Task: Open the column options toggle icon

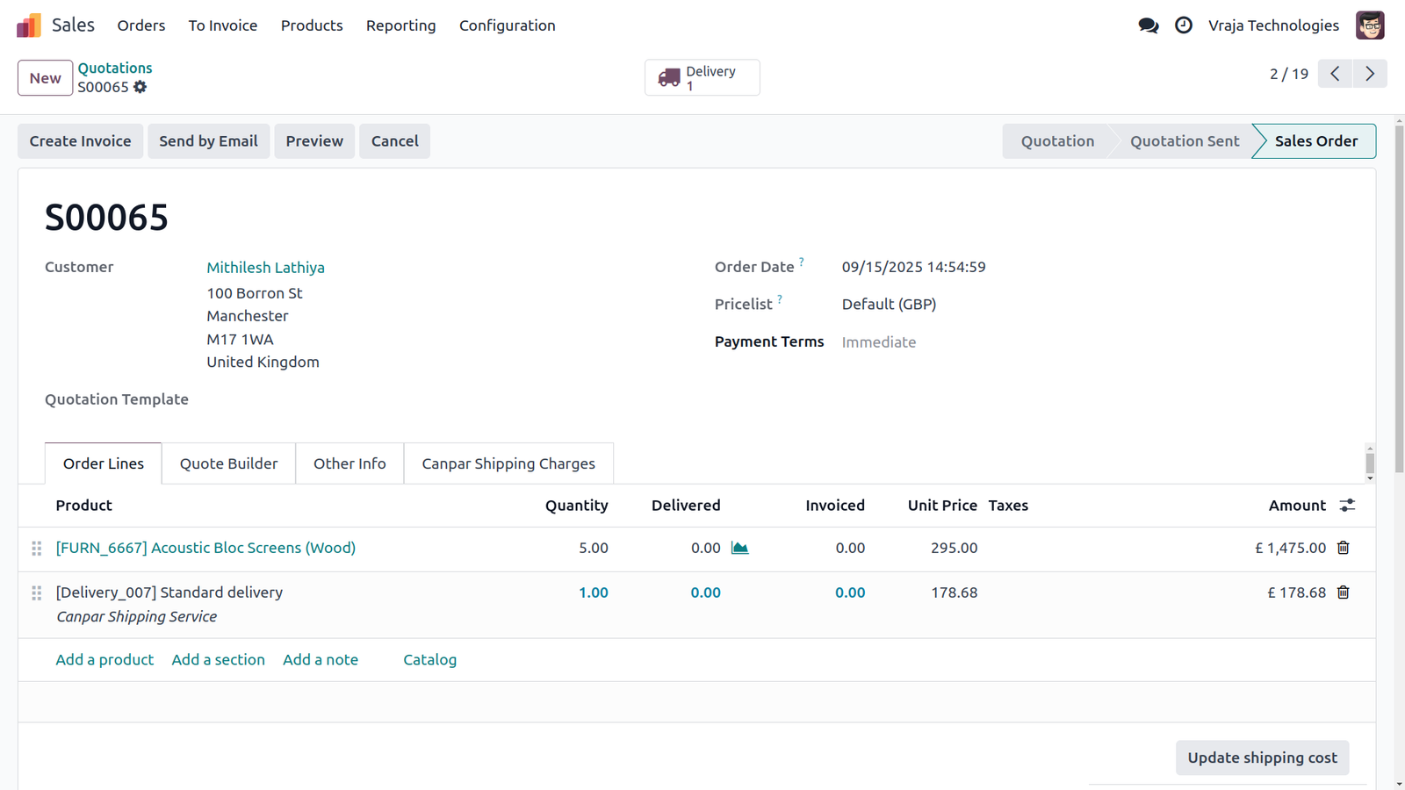Action: tap(1347, 506)
